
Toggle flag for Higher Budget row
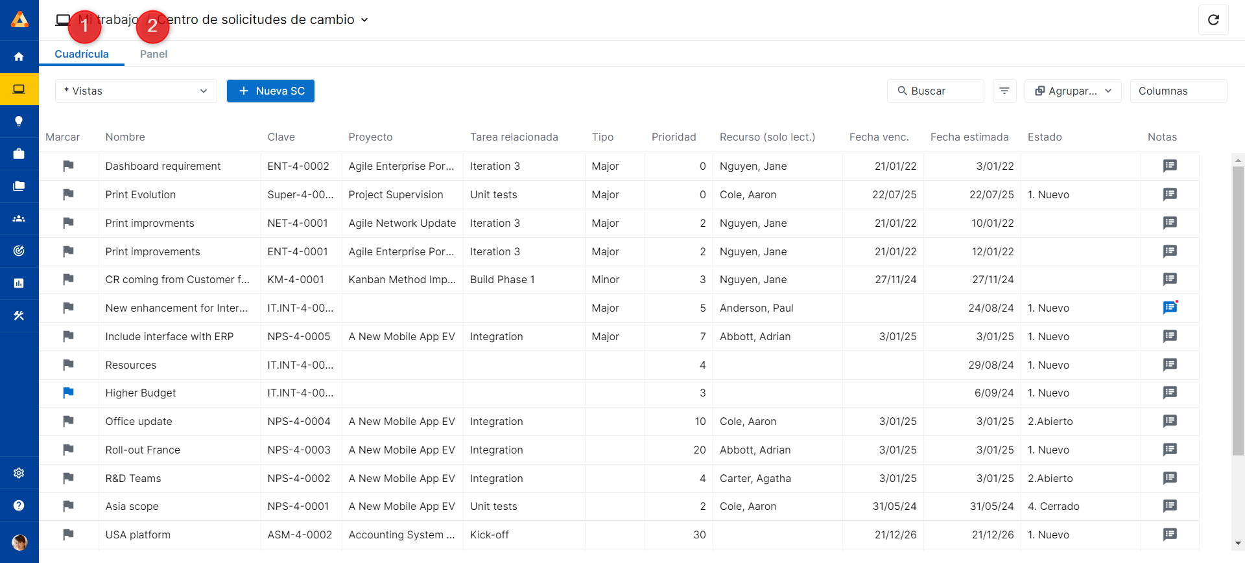(68, 393)
